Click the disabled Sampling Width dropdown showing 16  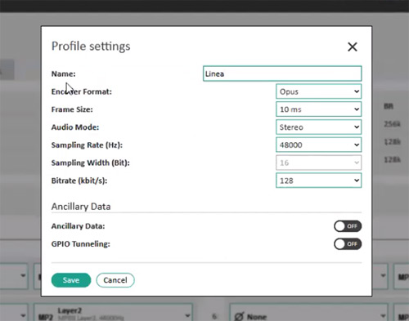318,163
